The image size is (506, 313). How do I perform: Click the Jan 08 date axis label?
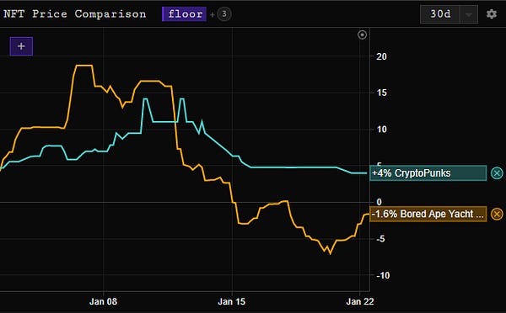click(x=103, y=302)
